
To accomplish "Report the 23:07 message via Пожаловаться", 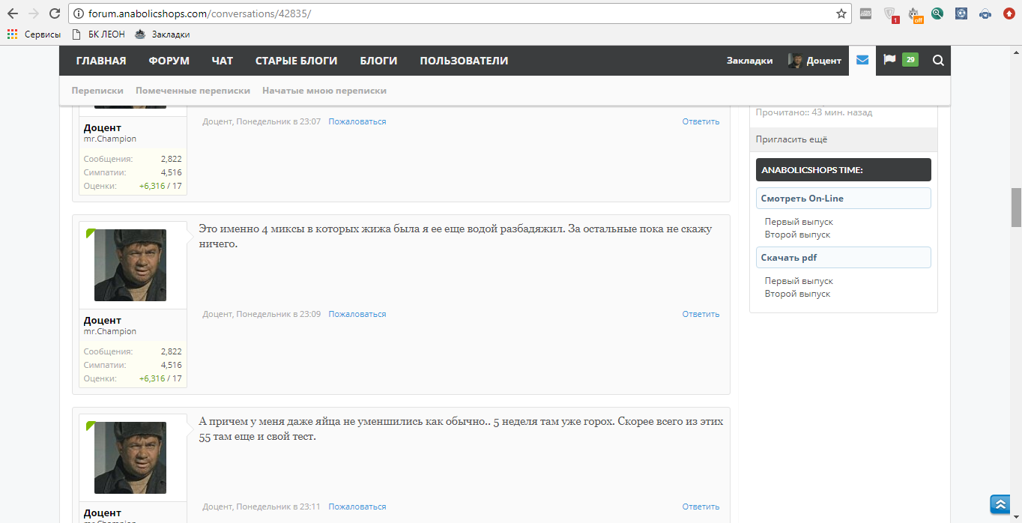I will [x=357, y=121].
